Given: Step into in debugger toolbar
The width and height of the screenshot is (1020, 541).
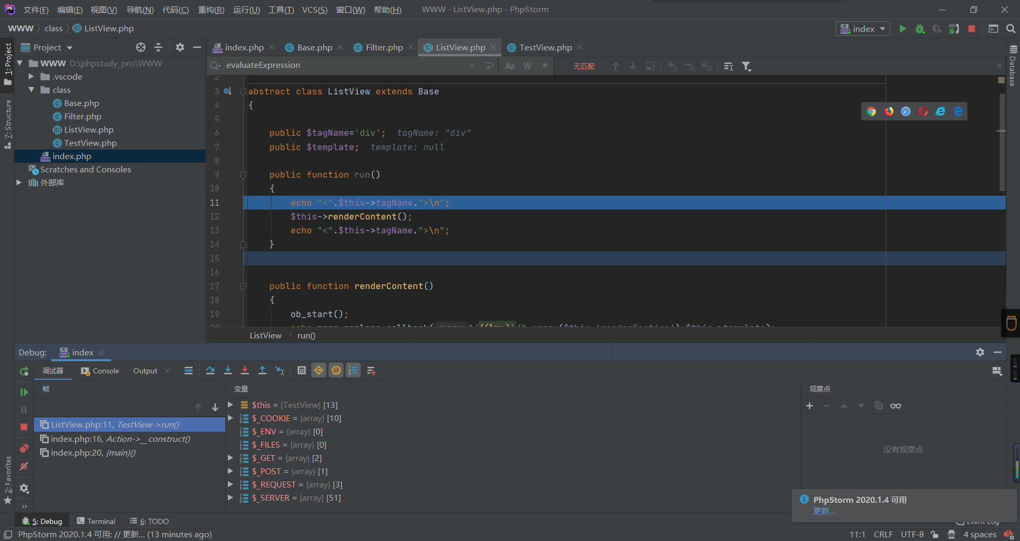Looking at the screenshot, I should pos(228,371).
